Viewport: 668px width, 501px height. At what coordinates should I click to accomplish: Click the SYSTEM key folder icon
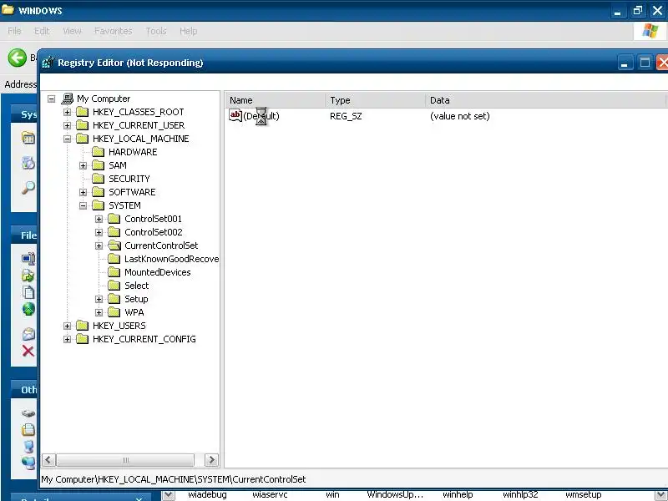99,205
